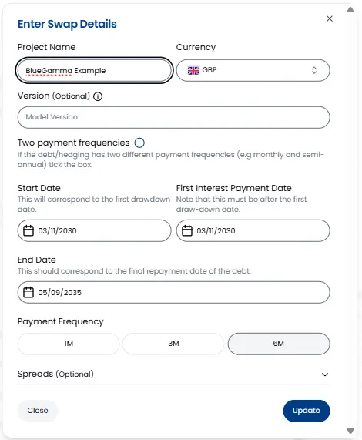This screenshot has height=440, width=362.
Task: Select 1M payment frequency
Action: click(69, 344)
